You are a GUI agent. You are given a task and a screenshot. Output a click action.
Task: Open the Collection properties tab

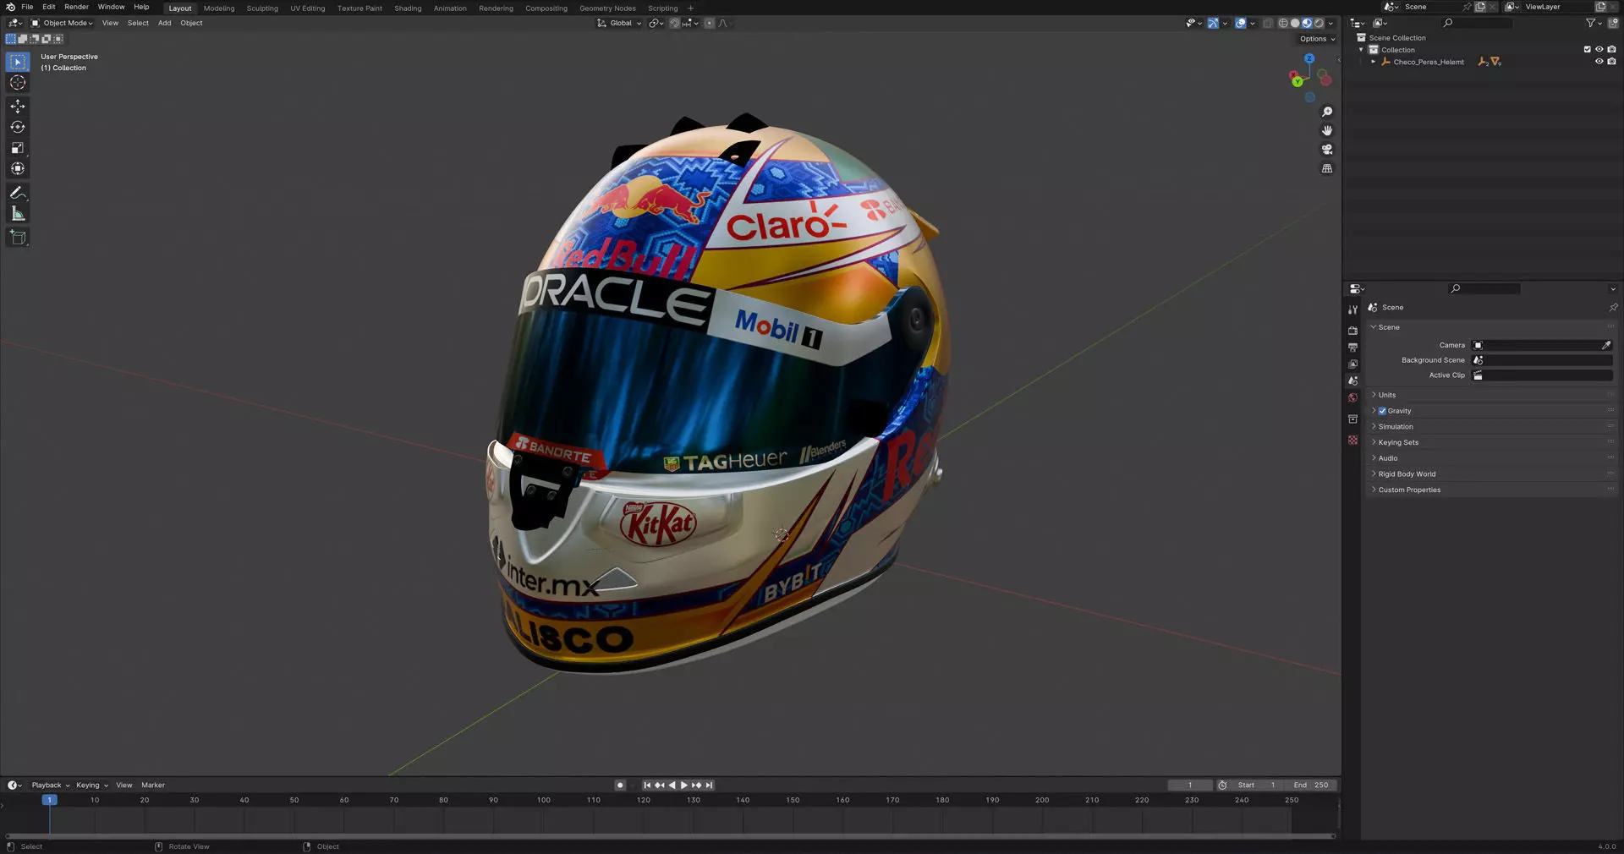(1352, 419)
